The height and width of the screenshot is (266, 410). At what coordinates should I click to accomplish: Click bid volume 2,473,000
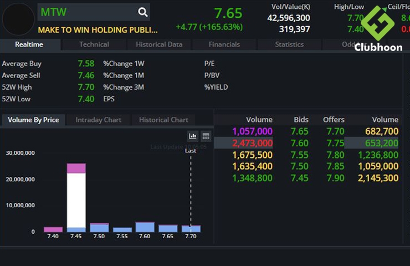pyautogui.click(x=252, y=143)
